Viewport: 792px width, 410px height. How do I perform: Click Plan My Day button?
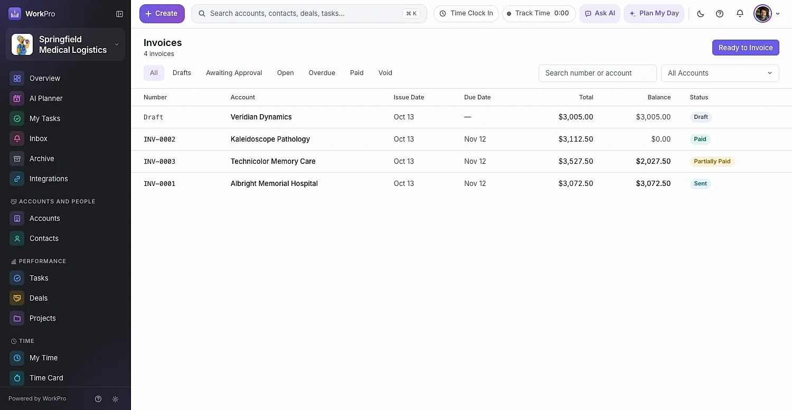tap(654, 14)
